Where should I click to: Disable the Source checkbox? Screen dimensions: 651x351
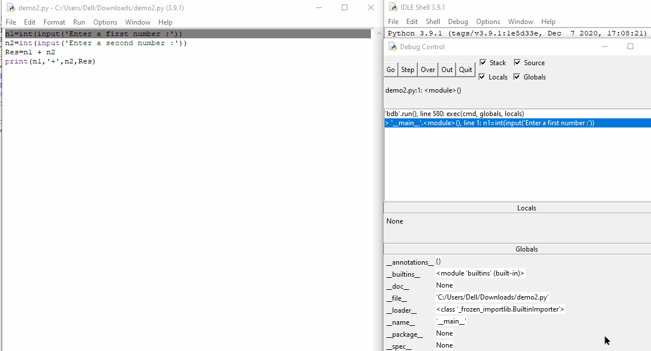tap(517, 63)
